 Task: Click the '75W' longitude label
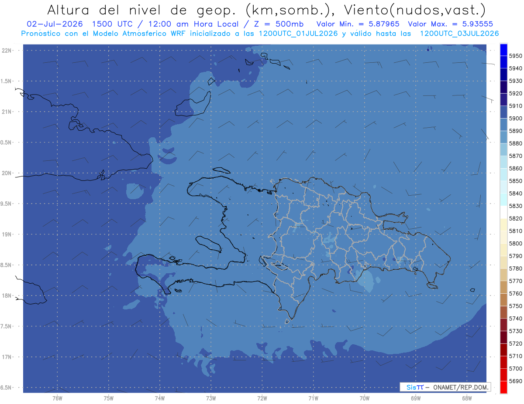coord(109,398)
